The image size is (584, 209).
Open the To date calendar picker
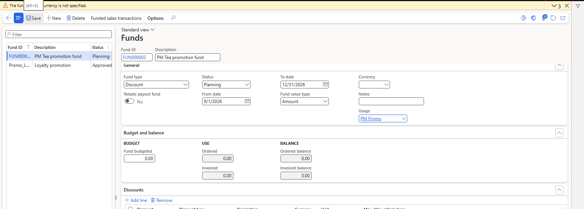tap(325, 84)
